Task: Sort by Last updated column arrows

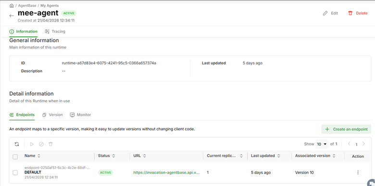Action: coord(279,156)
